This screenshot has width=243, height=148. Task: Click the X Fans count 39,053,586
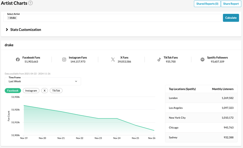pyautogui.click(x=124, y=62)
